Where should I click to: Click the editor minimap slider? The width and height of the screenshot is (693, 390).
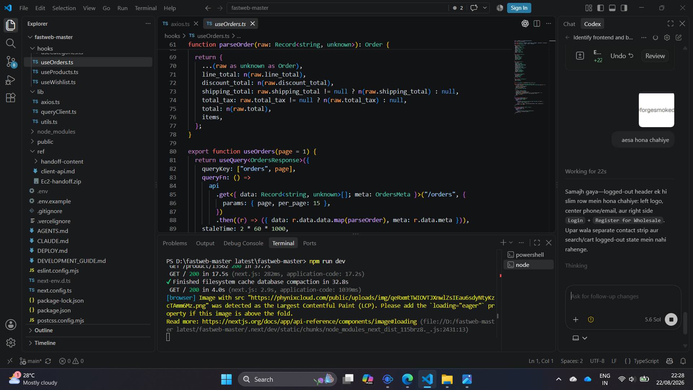[530, 77]
